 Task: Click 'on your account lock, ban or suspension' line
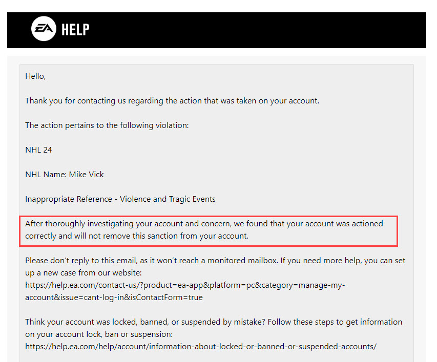tap(99, 334)
